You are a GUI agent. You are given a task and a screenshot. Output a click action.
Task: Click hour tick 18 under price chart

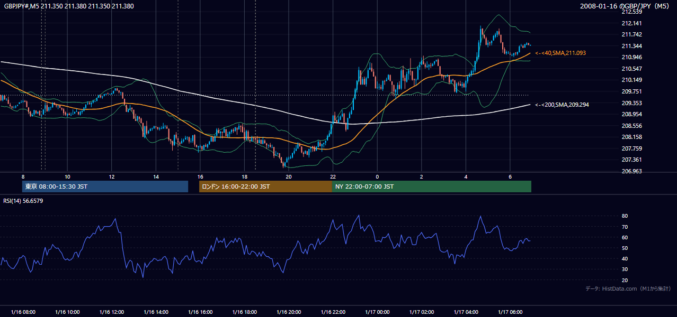[244, 176]
